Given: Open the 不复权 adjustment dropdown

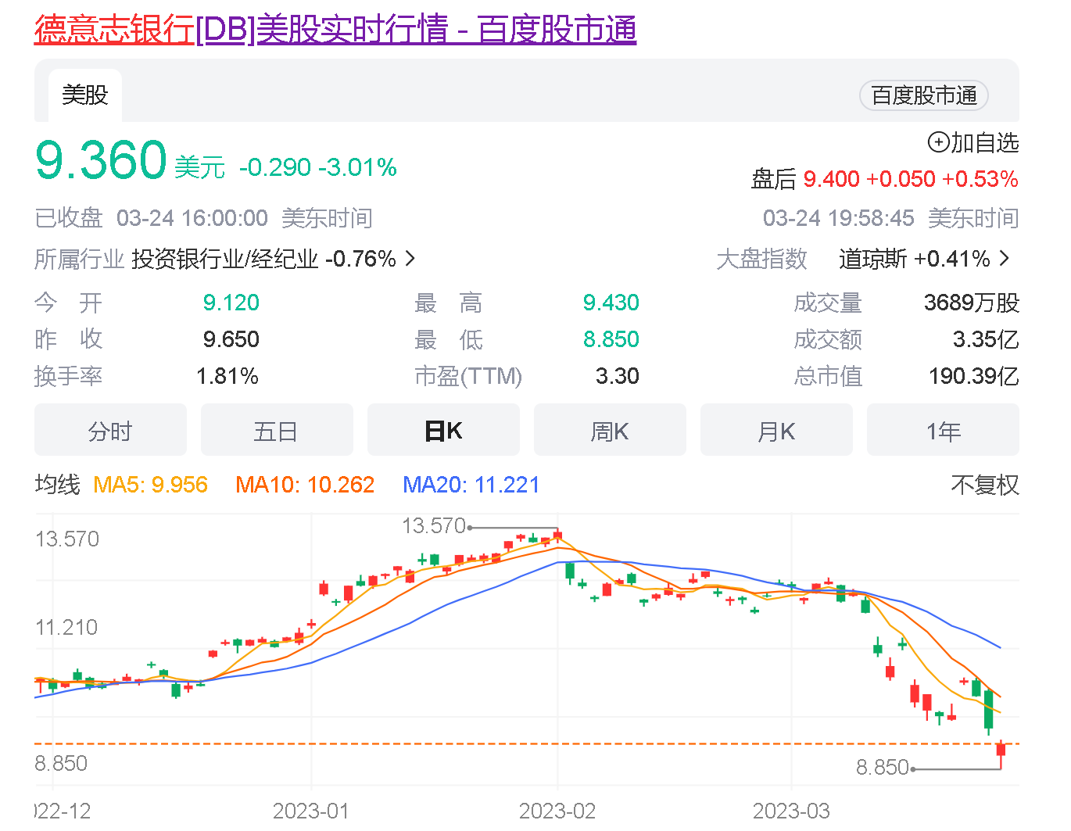Looking at the screenshot, I should [x=985, y=485].
